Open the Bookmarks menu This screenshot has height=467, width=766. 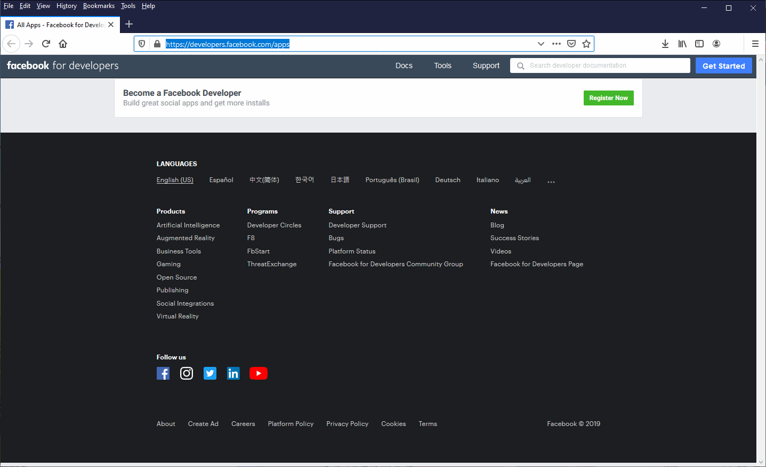(x=99, y=6)
